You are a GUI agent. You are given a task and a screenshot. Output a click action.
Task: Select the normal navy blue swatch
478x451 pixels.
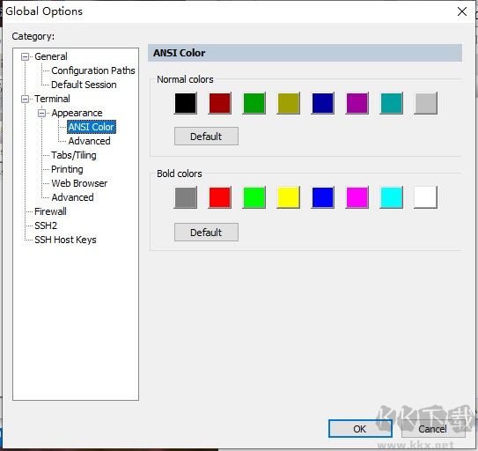[323, 103]
